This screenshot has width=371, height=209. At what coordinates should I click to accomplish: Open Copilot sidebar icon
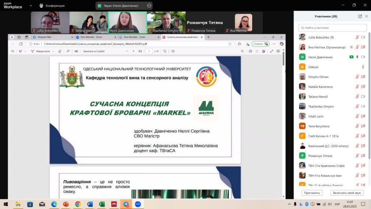[x=281, y=44]
